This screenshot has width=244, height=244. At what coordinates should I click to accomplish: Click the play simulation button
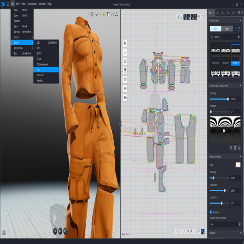(55, 230)
